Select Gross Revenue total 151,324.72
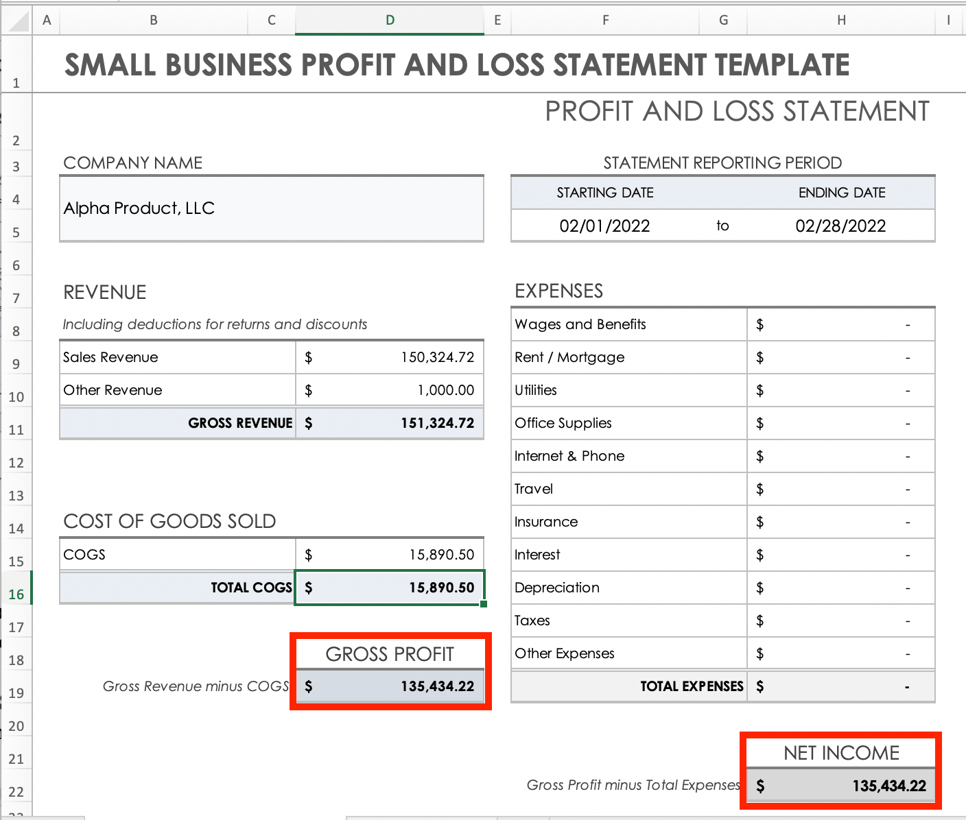 pos(390,423)
